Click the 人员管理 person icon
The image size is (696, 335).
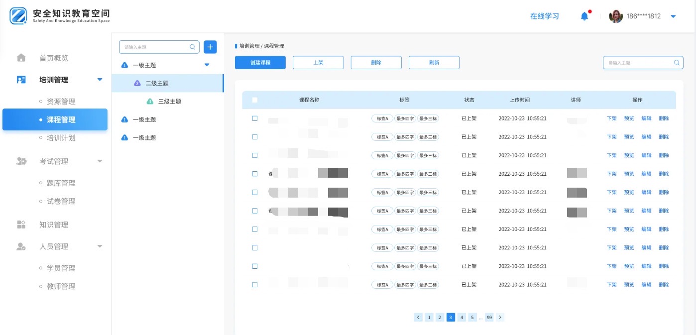(21, 246)
